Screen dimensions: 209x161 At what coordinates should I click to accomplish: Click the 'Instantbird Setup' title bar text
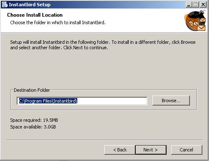pos(30,5)
